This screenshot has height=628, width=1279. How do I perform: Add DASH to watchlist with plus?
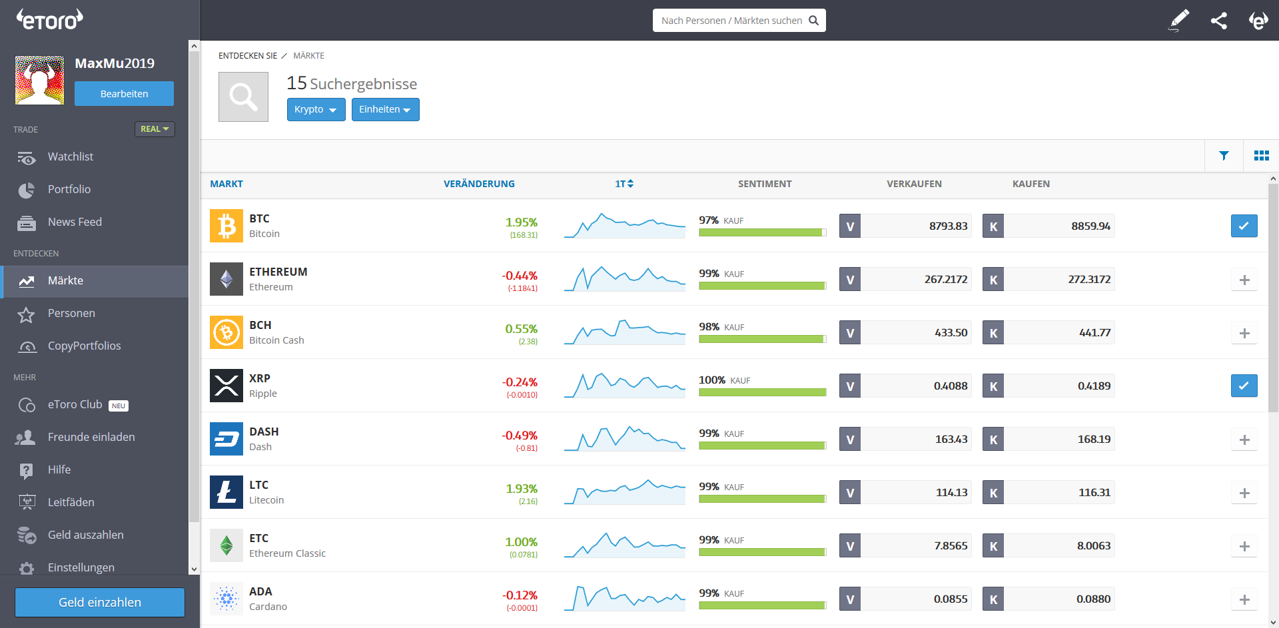[1244, 440]
